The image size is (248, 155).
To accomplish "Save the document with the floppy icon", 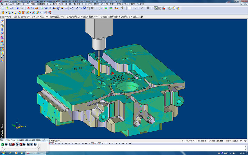I will [x=11, y=8].
